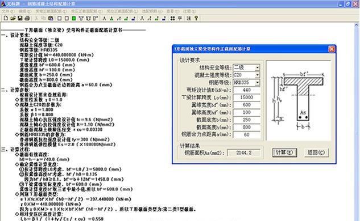Click the 弯矩设计值M field showing 440
The height and width of the screenshot is (221, 360).
(247, 90)
